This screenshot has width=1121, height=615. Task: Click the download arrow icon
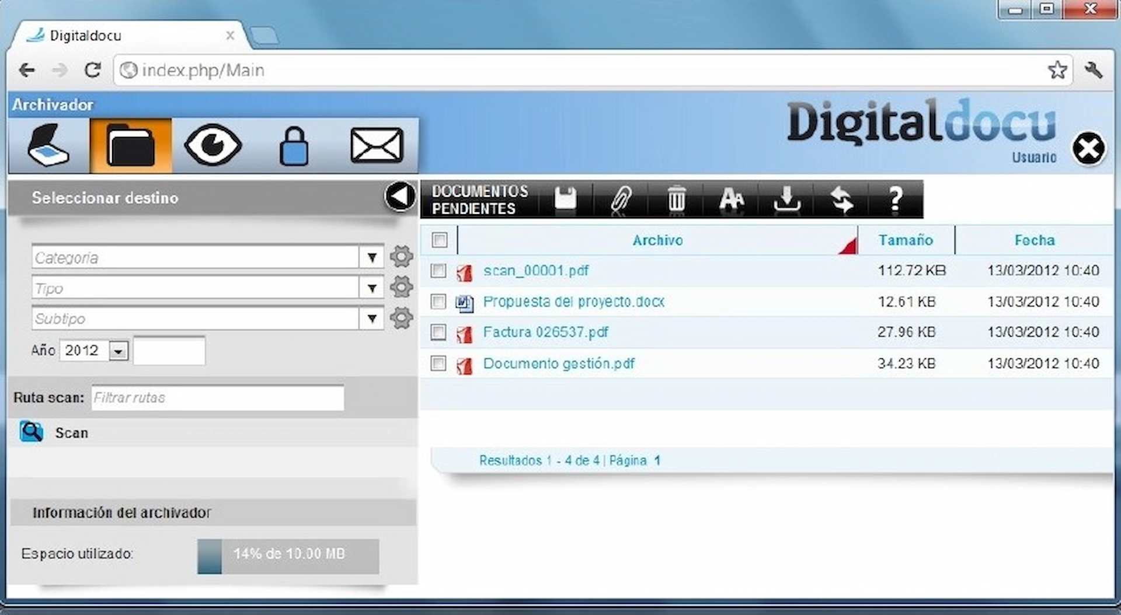tap(787, 200)
